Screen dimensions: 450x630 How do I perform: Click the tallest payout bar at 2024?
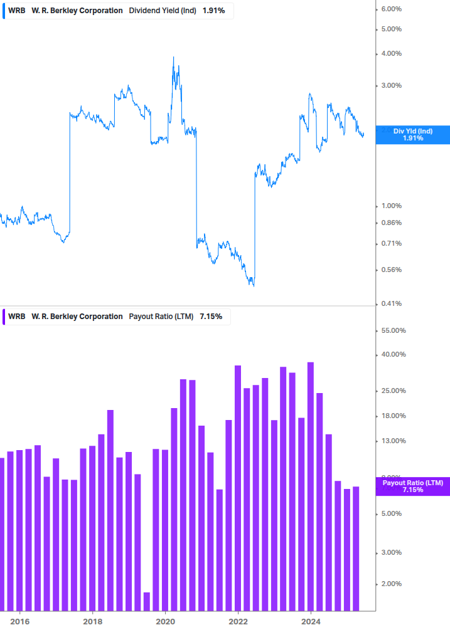coord(311,486)
